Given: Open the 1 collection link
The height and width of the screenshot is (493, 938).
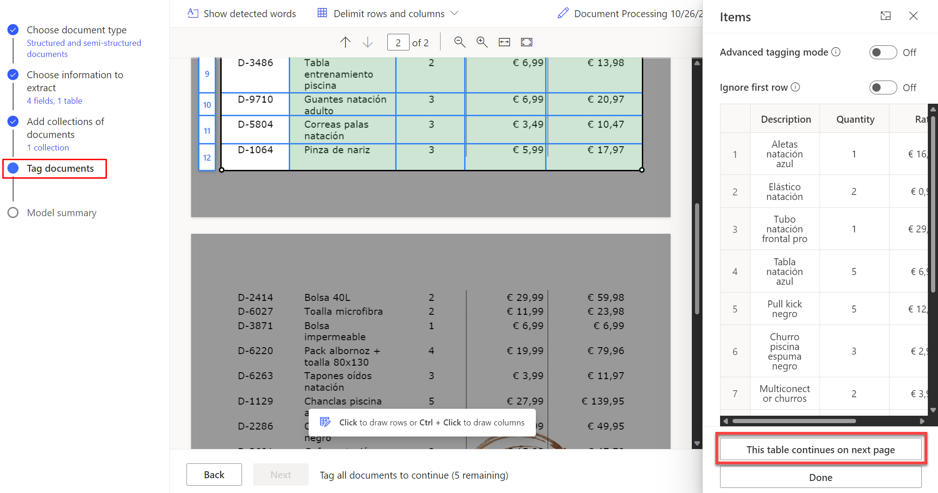Looking at the screenshot, I should point(48,147).
